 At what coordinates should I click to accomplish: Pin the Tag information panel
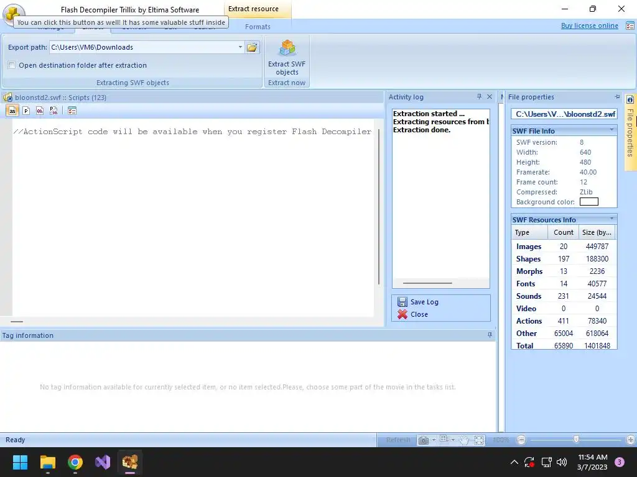click(490, 335)
